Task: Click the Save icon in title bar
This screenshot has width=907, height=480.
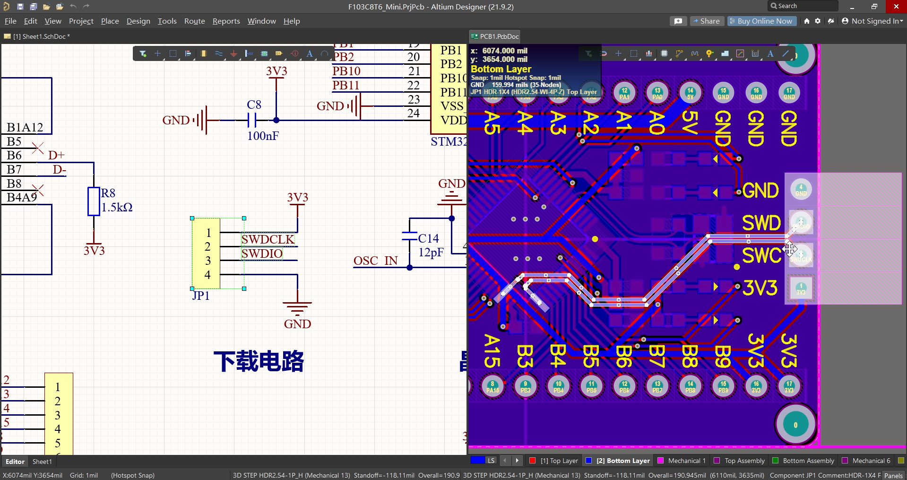Action: click(20, 7)
